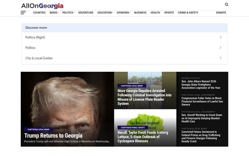
Task: Open the Health section
Action: click(155, 12)
